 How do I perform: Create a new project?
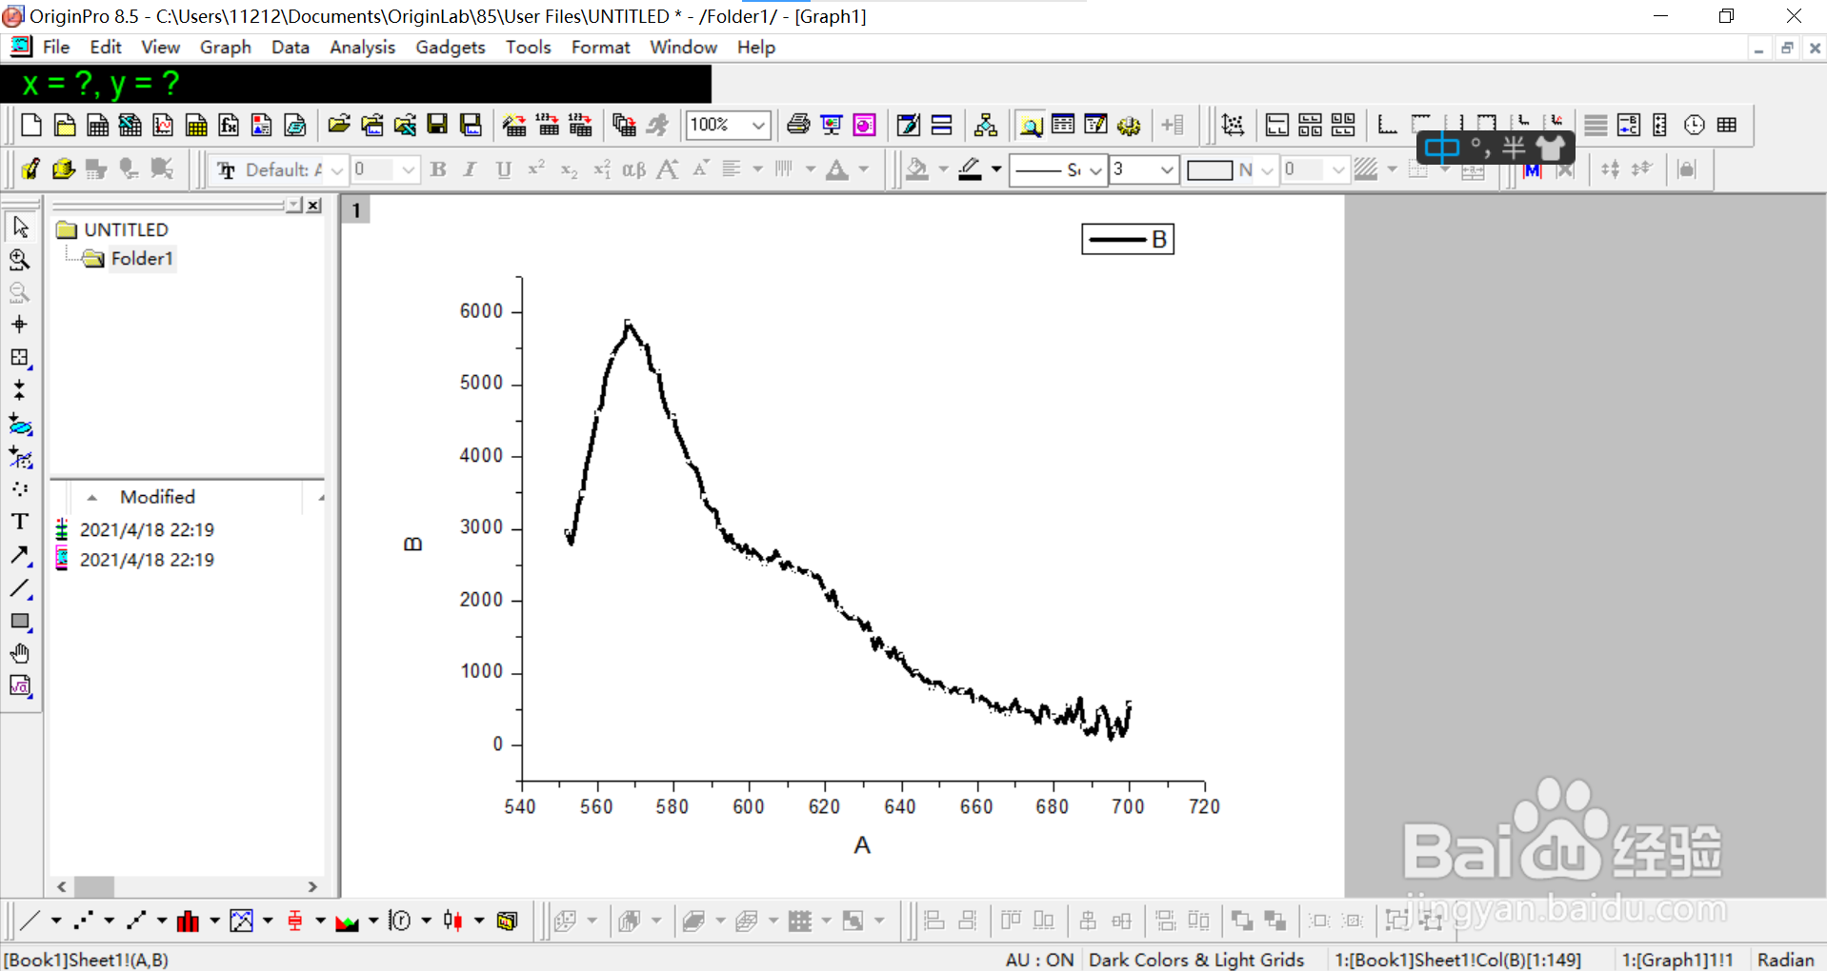(31, 125)
